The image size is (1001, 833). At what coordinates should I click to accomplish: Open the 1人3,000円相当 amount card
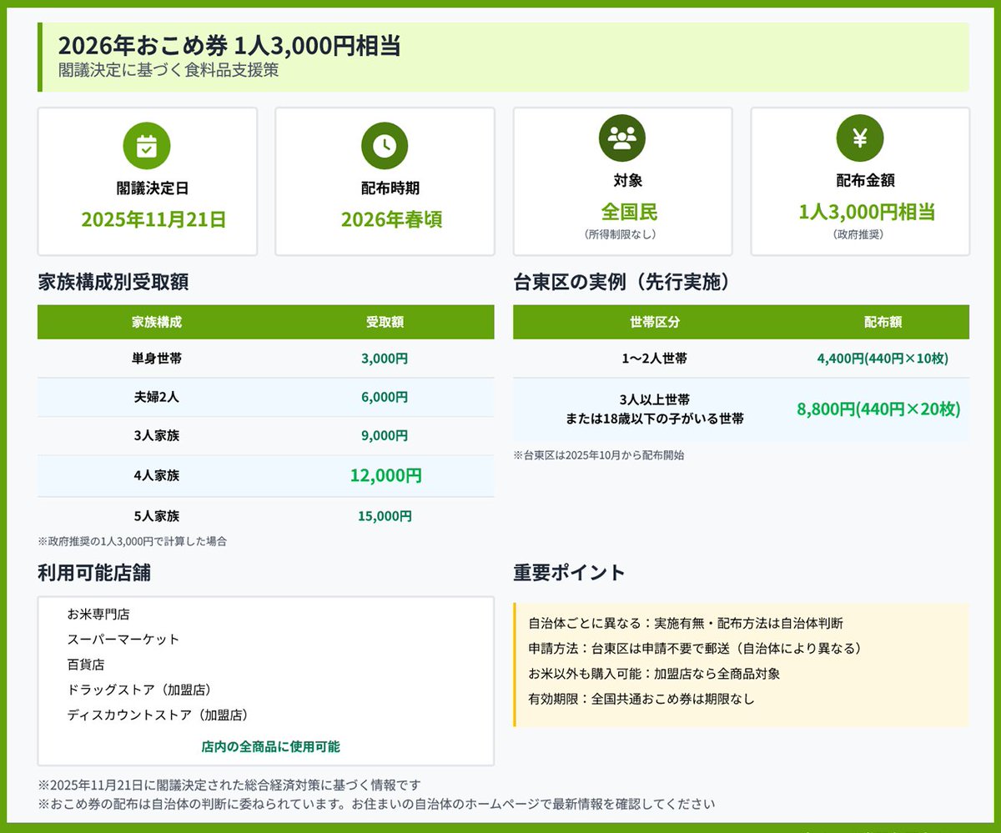[861, 179]
